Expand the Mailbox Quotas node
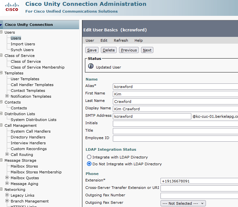 [x=7, y=178]
